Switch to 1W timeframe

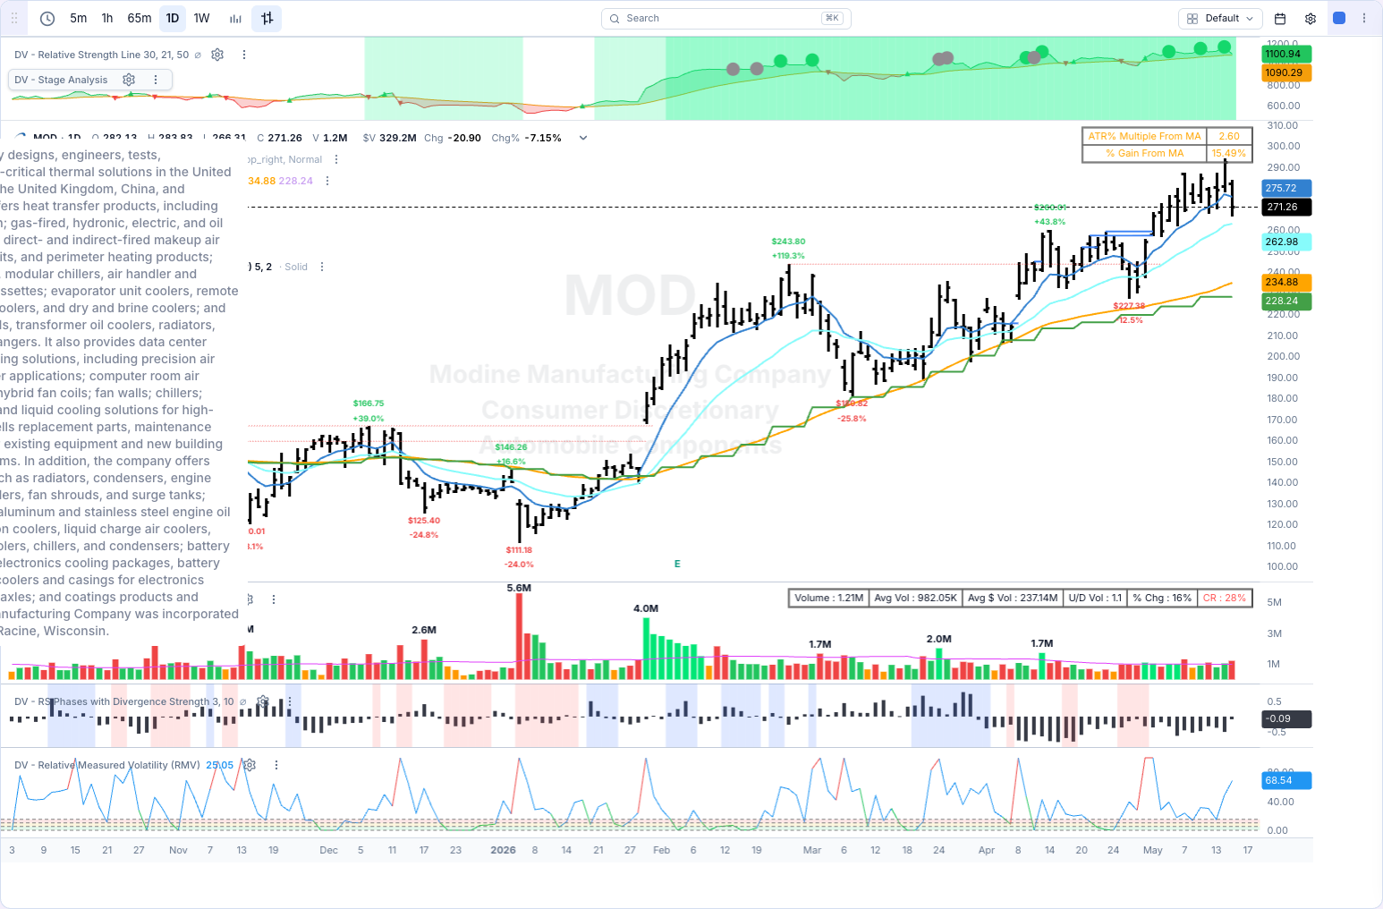pyautogui.click(x=202, y=18)
